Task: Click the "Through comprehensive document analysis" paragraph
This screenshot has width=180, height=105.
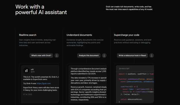Action: pyautogui.click(x=89, y=71)
